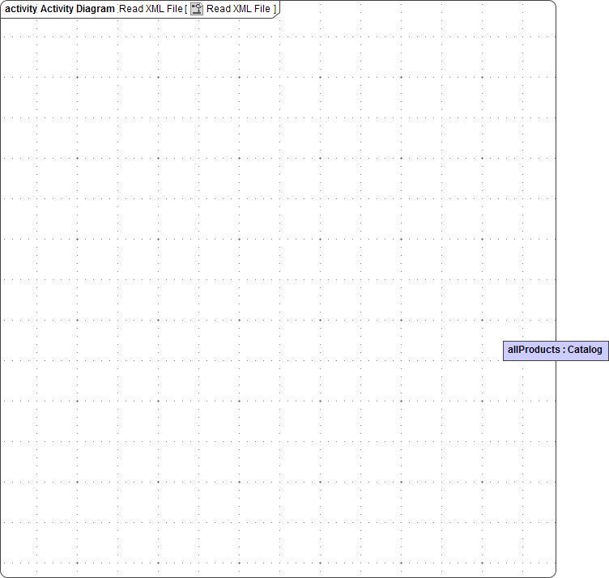Select the frame's bottom-left rounded corner
Image resolution: width=609 pixels, height=578 pixels.
point(3,574)
